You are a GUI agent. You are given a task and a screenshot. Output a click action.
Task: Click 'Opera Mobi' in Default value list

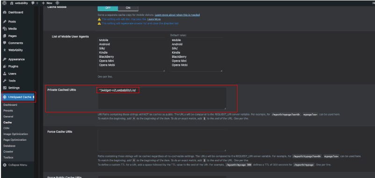[x=180, y=65]
